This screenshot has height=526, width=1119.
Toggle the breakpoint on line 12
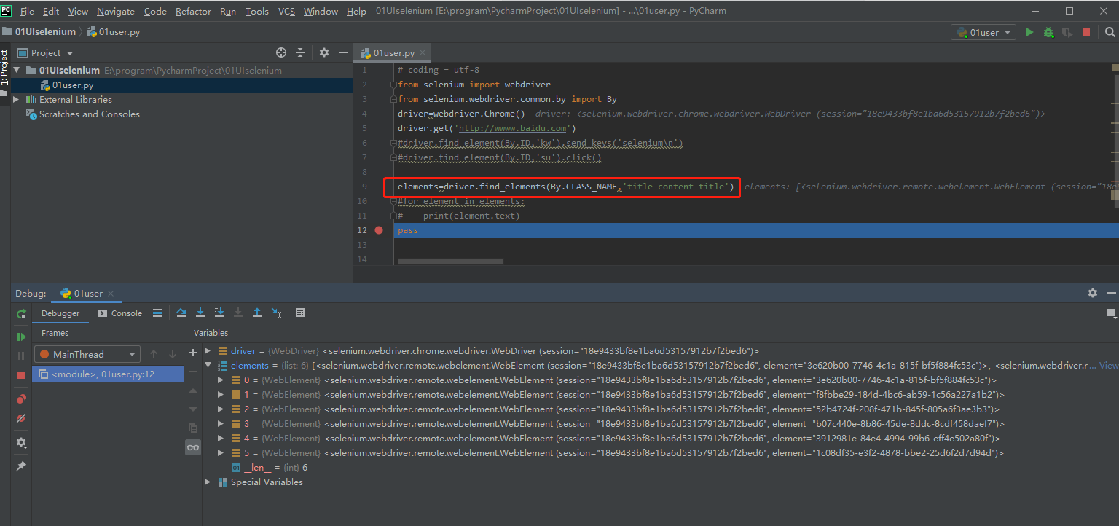coord(379,230)
